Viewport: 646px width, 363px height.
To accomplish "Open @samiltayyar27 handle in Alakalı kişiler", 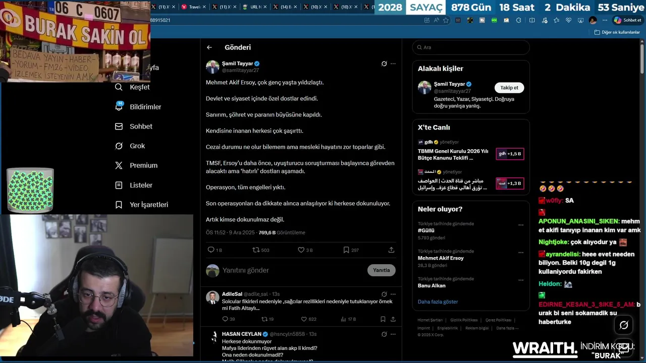I will pos(452,91).
